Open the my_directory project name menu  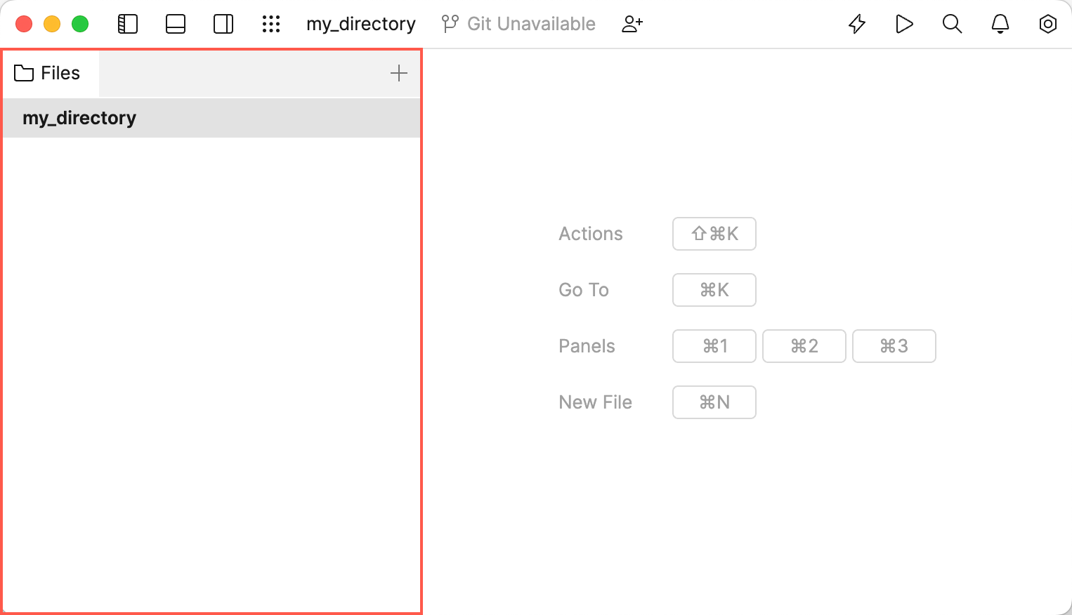[360, 23]
